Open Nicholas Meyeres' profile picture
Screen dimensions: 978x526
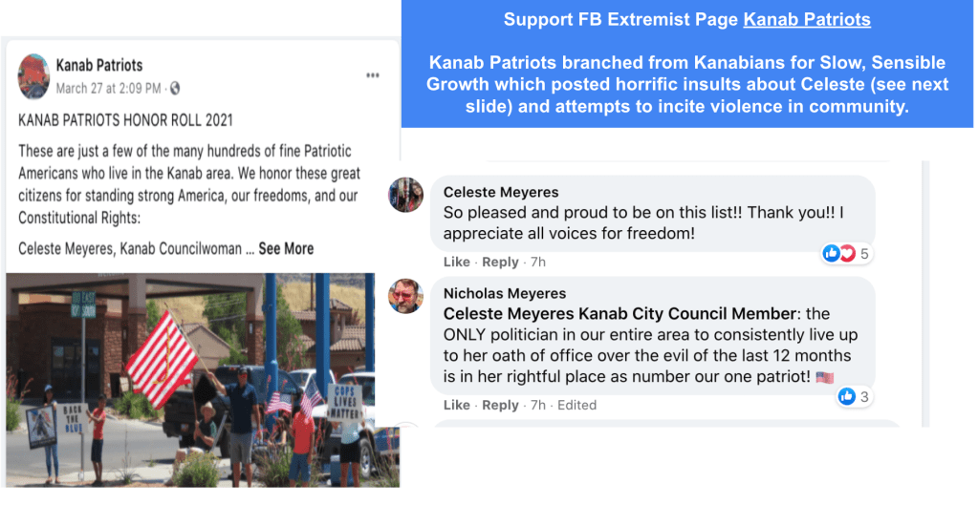406,296
